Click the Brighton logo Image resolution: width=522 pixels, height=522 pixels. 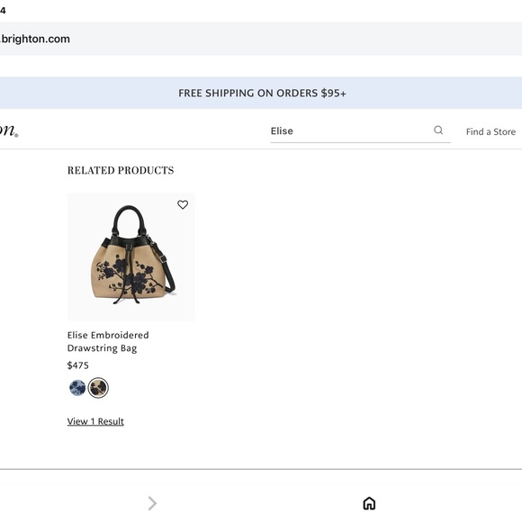[9, 130]
